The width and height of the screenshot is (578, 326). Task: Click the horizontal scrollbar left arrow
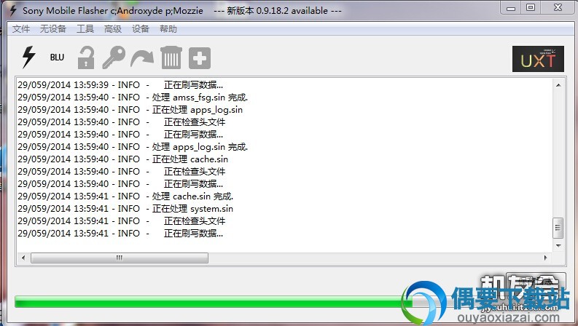23,258
